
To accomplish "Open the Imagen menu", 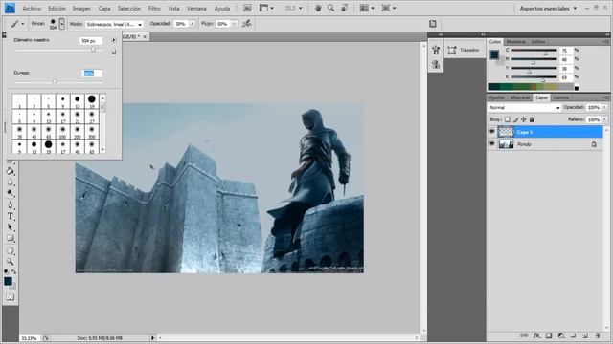I will [x=81, y=9].
